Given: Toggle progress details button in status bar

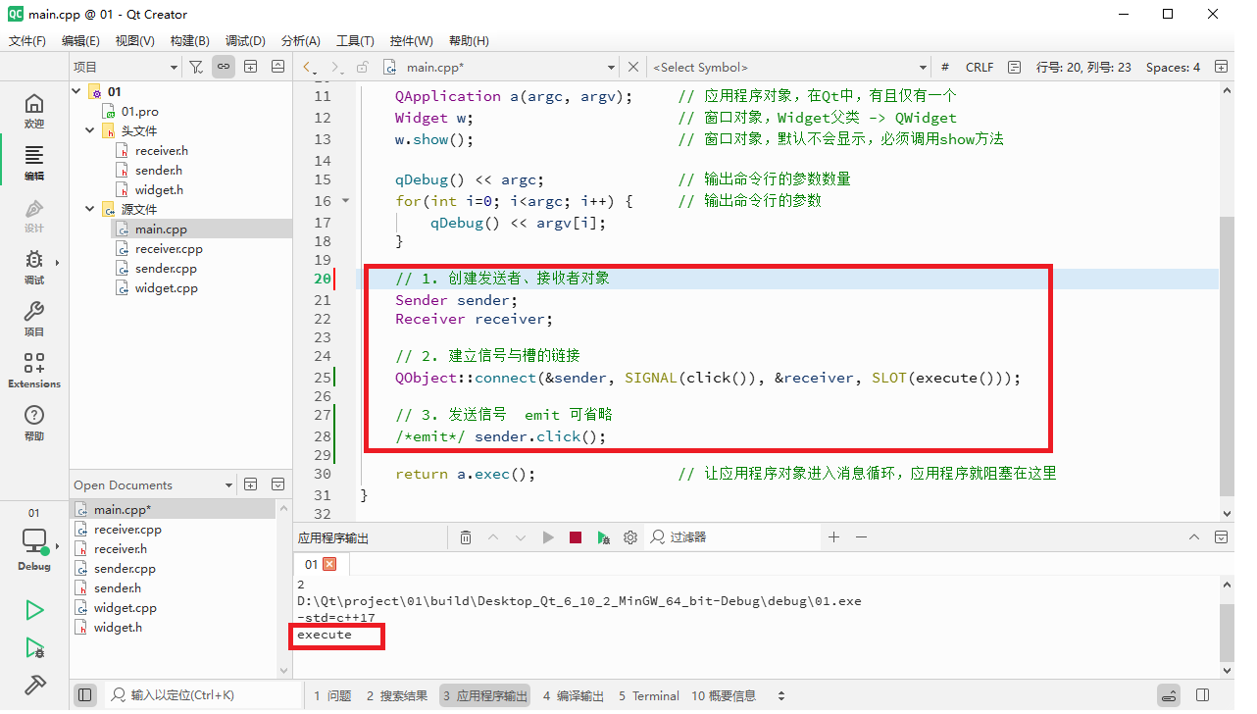Looking at the screenshot, I should [x=1168, y=695].
